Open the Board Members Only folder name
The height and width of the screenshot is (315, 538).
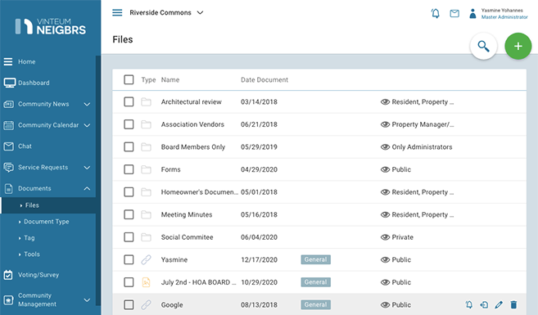pos(193,147)
